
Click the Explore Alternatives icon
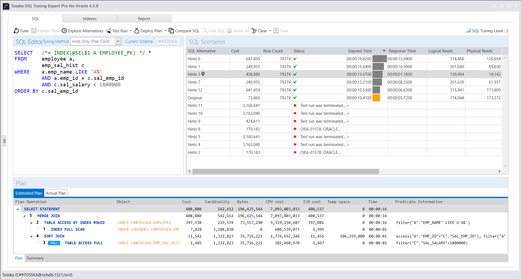[x=64, y=31]
